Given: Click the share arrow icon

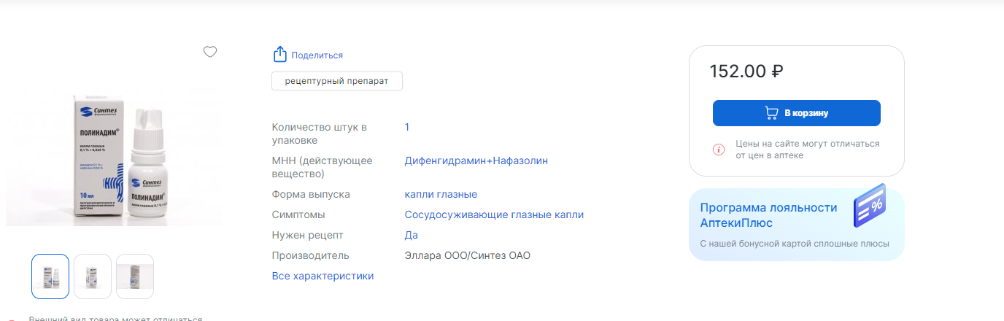Looking at the screenshot, I should tap(279, 55).
